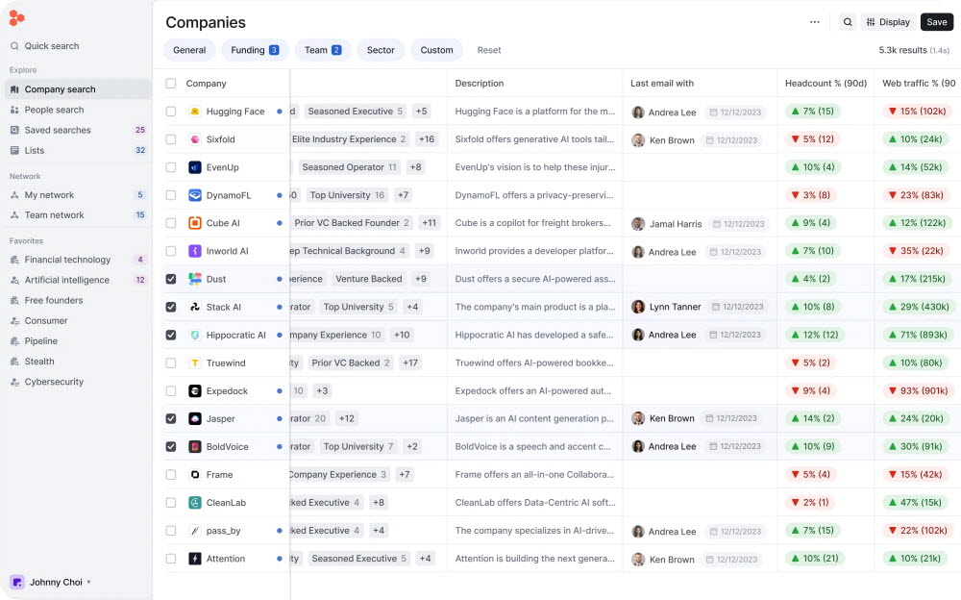961x600 pixels.
Task: Expand the Johnny Choi account menu
Action: coord(56,582)
